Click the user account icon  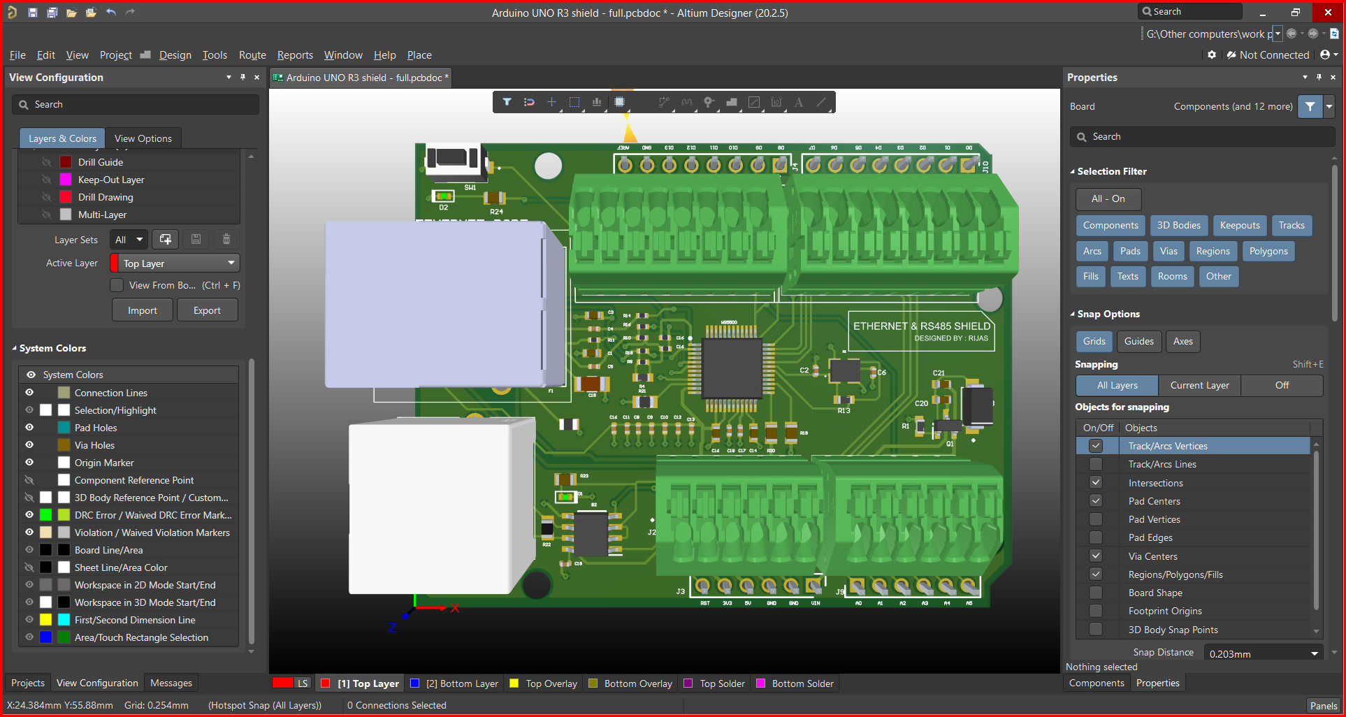[x=1325, y=55]
